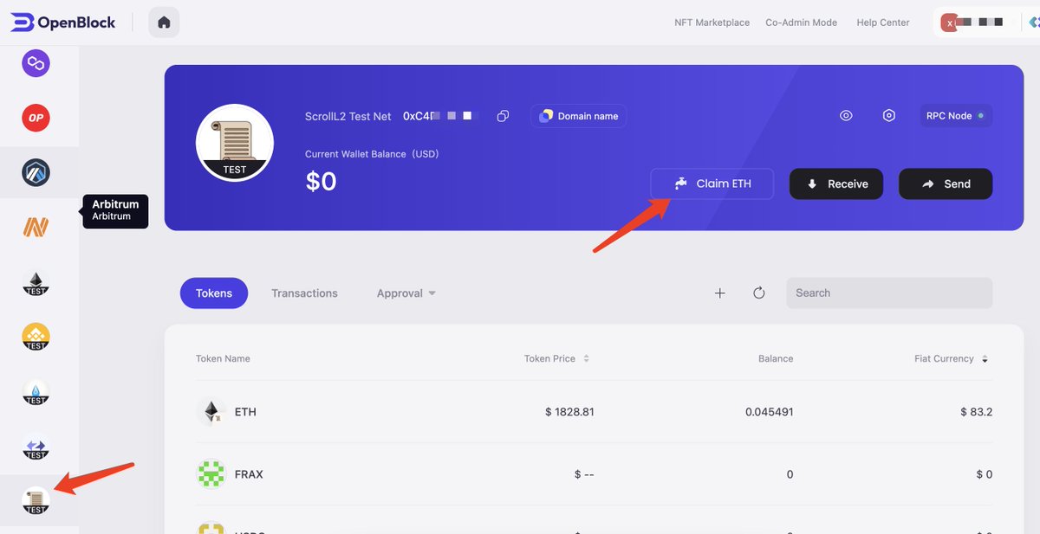Click ETH balance 0.045491
This screenshot has width=1040, height=534.
(x=769, y=412)
